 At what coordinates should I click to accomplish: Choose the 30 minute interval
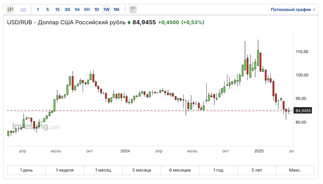coord(67,9)
